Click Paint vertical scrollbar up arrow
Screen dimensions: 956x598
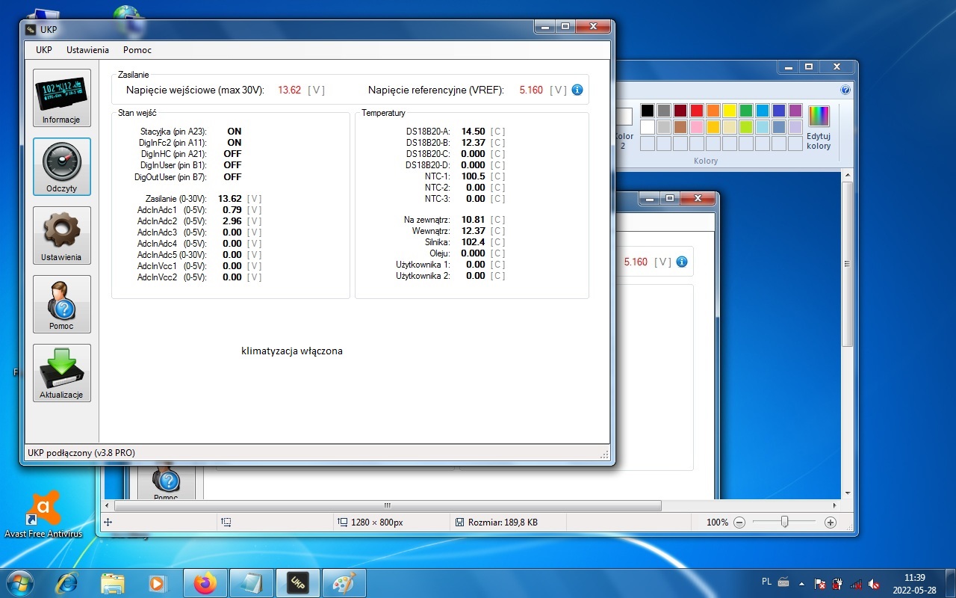click(x=847, y=176)
